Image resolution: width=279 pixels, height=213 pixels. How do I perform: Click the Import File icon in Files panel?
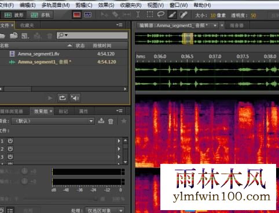pos(13,36)
